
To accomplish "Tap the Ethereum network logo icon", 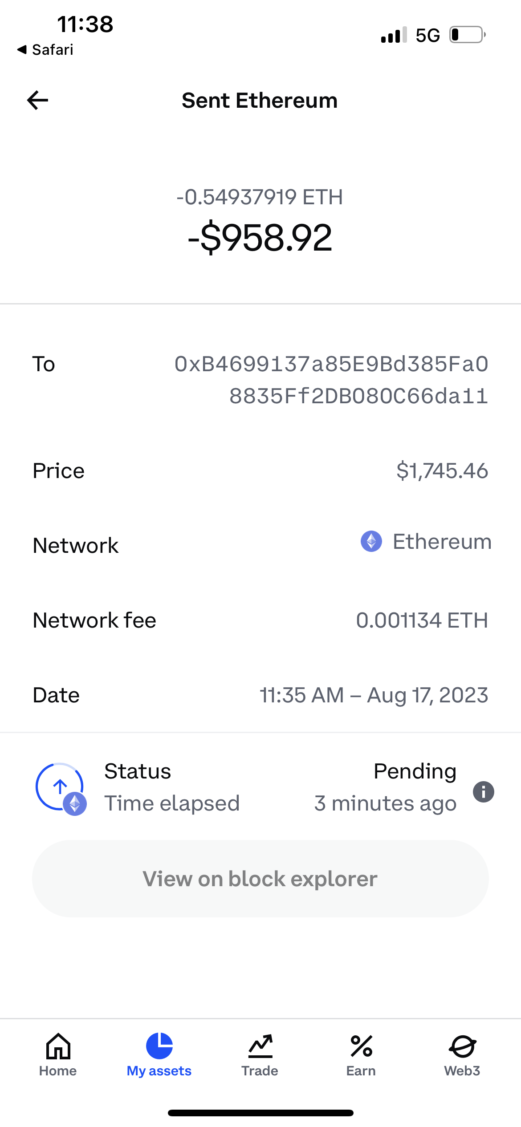I will 371,542.
